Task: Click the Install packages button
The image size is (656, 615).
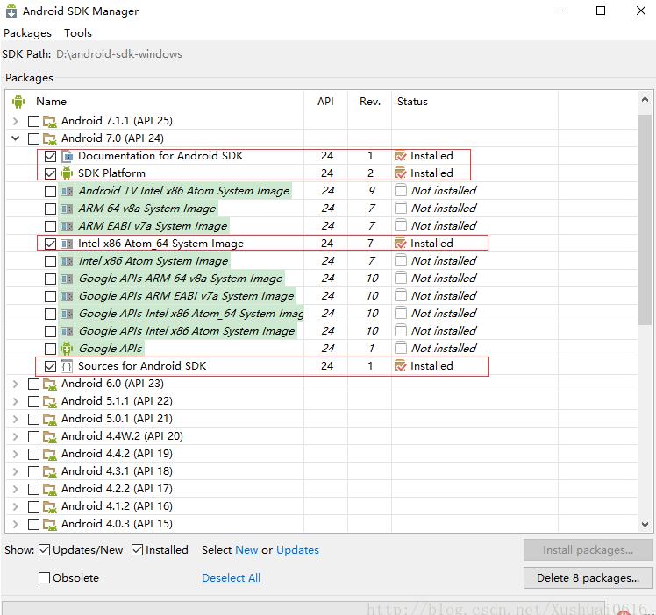Action: 588,550
